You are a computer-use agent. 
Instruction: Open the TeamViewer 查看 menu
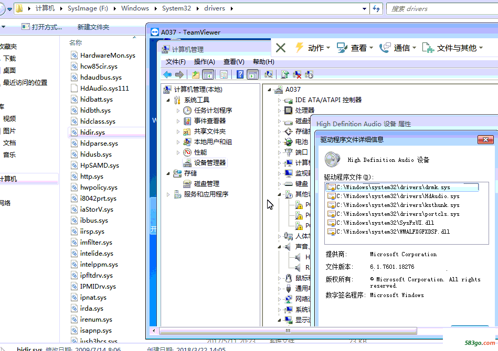(x=355, y=48)
